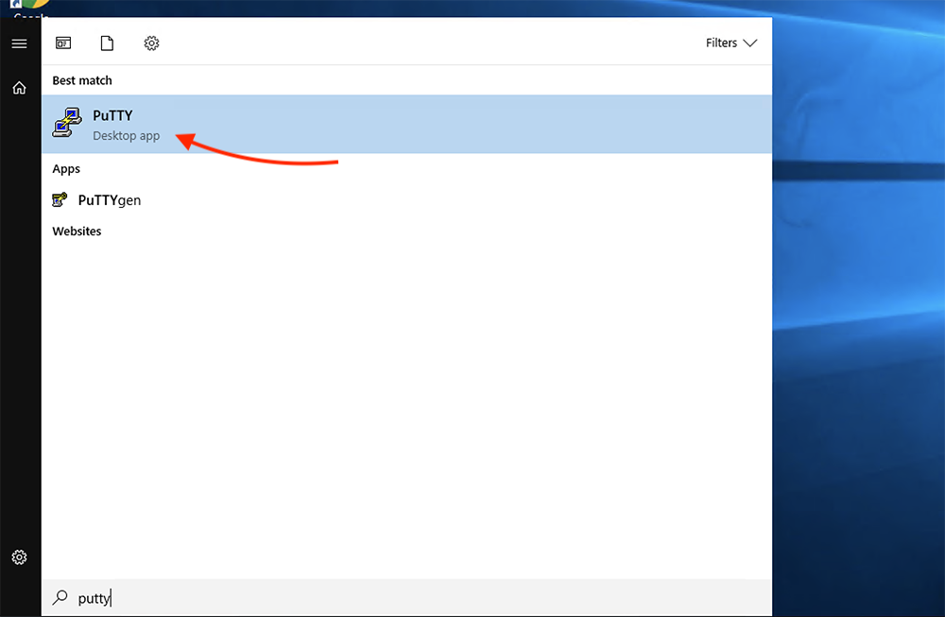Click the magnifier search icon
The width and height of the screenshot is (945, 617).
click(60, 597)
